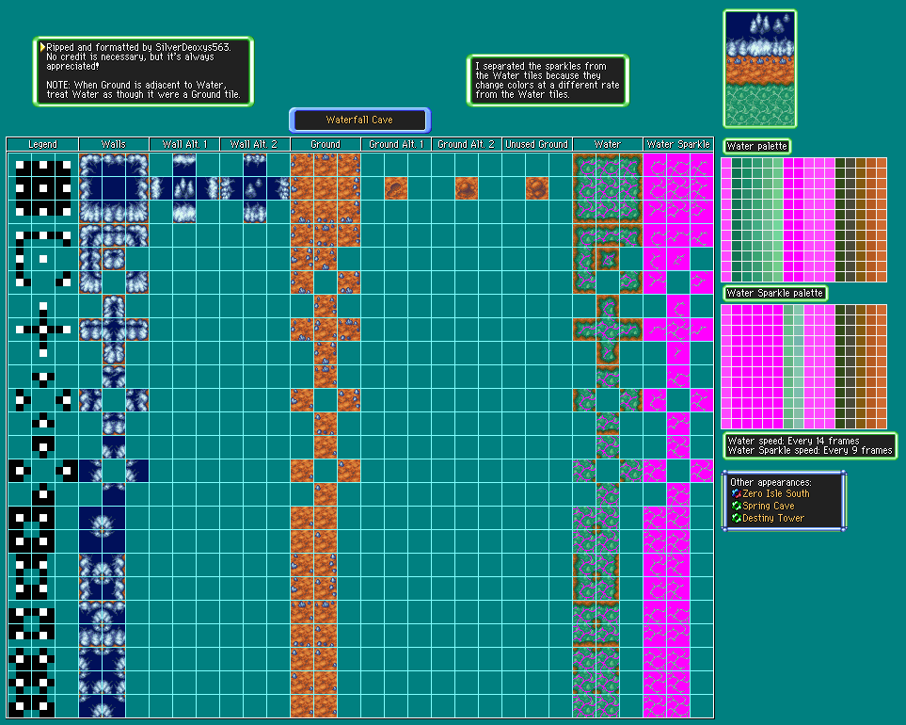Click the icon beside Spring Cave
The width and height of the screenshot is (906, 725).
click(736, 506)
